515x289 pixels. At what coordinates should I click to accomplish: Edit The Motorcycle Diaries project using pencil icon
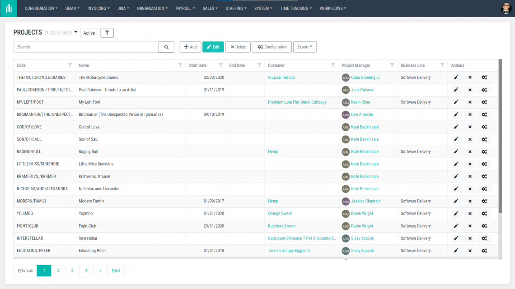(456, 77)
